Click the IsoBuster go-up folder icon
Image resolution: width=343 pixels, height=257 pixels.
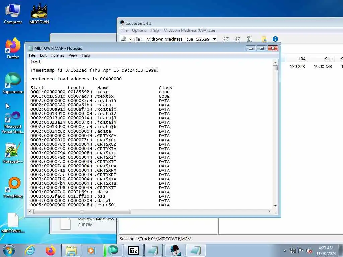264,39
